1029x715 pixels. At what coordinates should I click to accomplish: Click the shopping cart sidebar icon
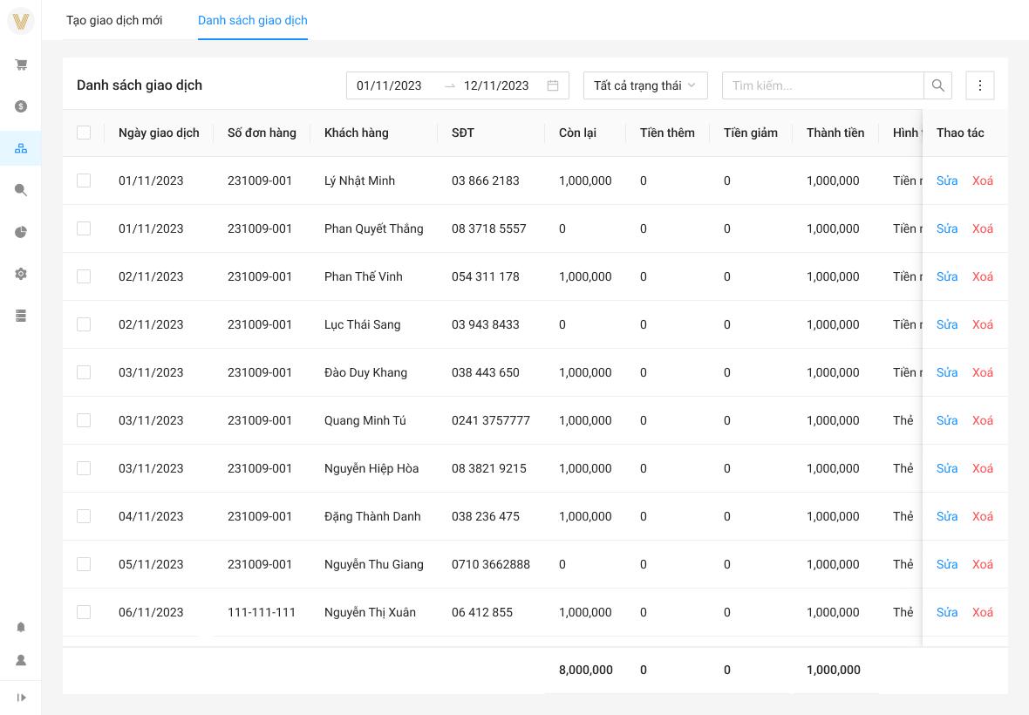(x=21, y=65)
